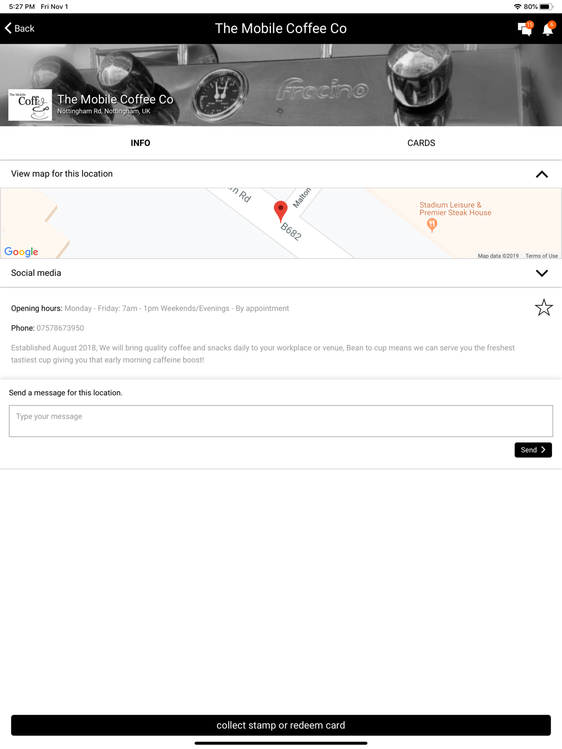Call phone number 07578673950
The width and height of the screenshot is (562, 749).
(x=60, y=328)
